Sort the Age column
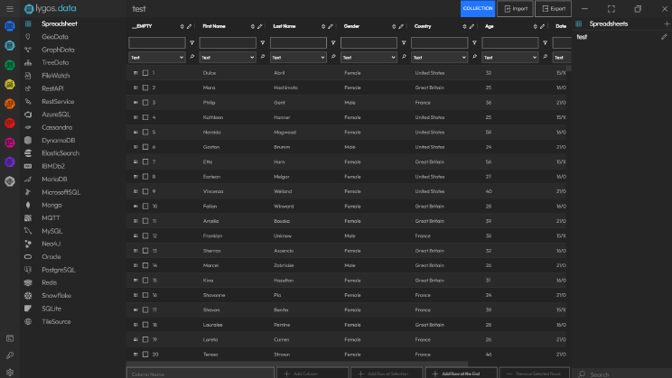The height and width of the screenshot is (378, 672). [x=536, y=26]
